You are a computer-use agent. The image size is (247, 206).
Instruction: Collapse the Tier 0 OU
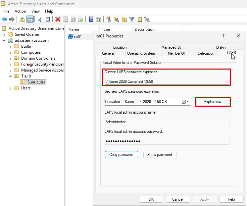[10, 76]
